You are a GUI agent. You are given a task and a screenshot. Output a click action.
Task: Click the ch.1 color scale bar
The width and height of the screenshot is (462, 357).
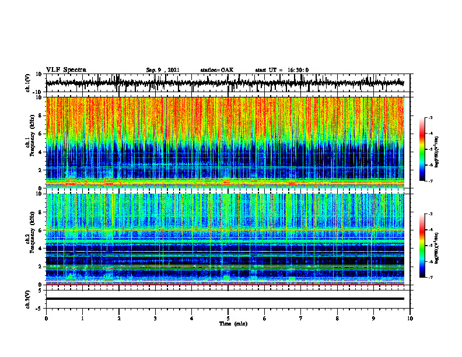click(x=422, y=149)
